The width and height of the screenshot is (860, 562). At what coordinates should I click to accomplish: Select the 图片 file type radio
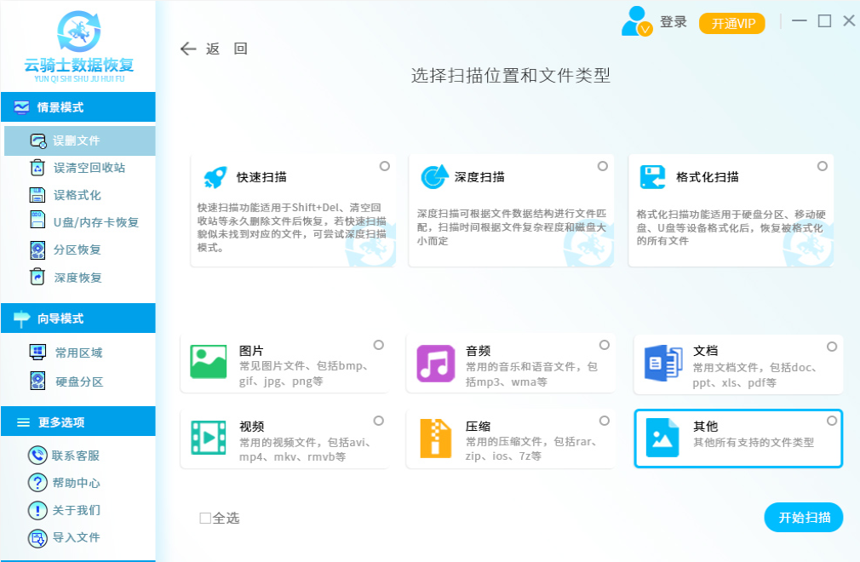[x=378, y=345]
